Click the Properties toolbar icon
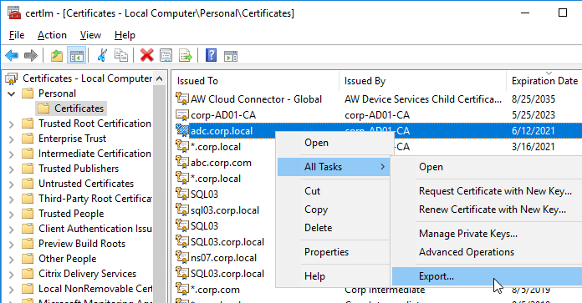Screen dimensions: 582x303 (x=166, y=56)
